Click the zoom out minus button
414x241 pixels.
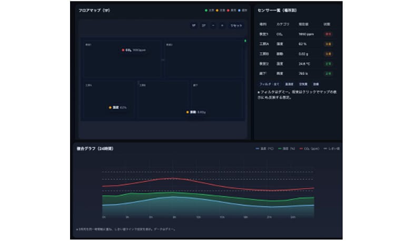(213, 25)
